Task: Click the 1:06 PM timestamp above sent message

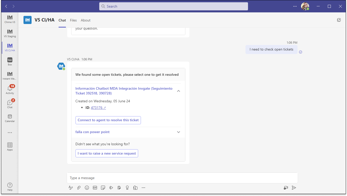Action: click(292, 43)
